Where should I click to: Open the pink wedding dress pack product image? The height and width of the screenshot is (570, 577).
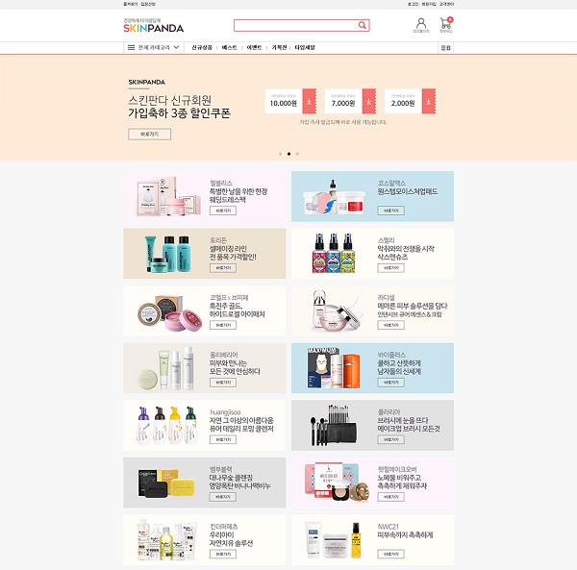pyautogui.click(x=168, y=196)
